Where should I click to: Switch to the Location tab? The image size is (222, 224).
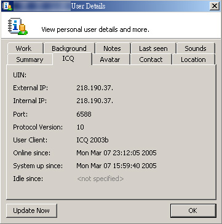[194, 60]
